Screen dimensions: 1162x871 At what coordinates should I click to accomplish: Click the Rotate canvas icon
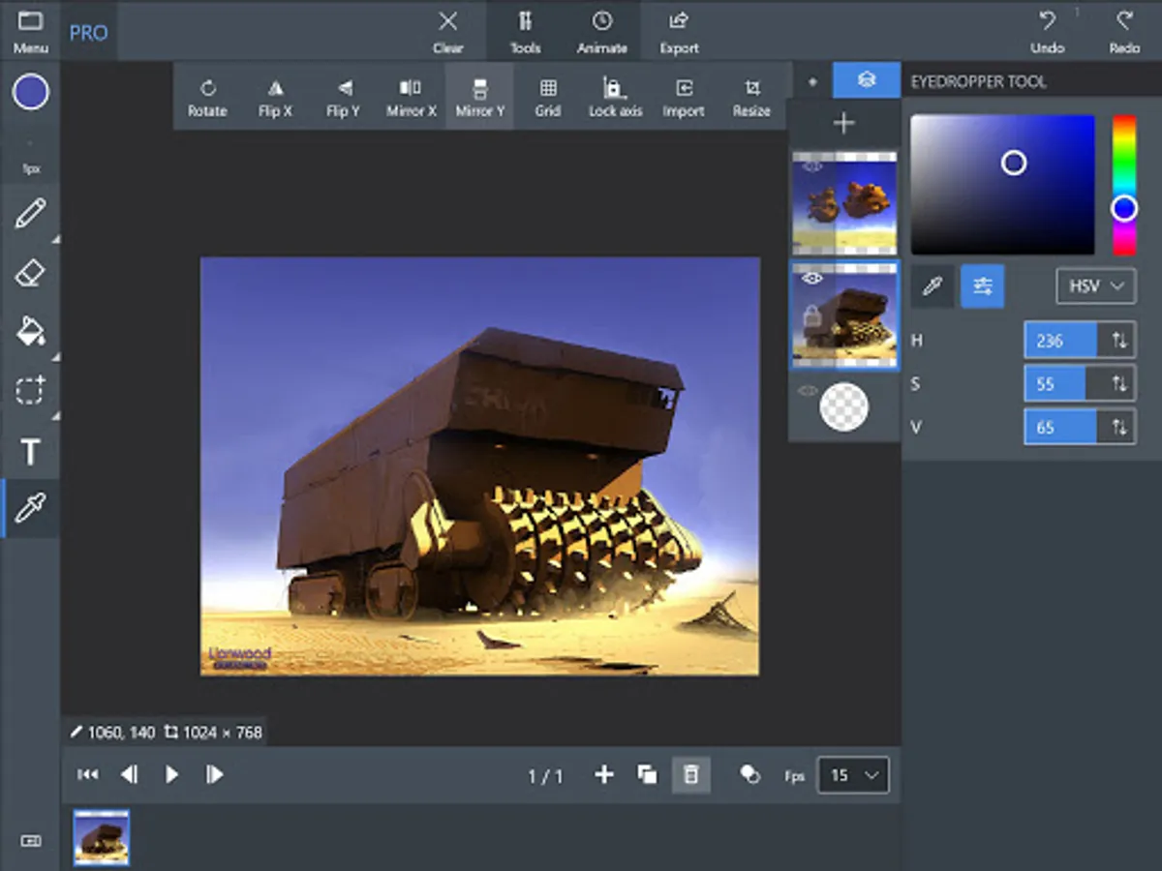[x=207, y=96]
